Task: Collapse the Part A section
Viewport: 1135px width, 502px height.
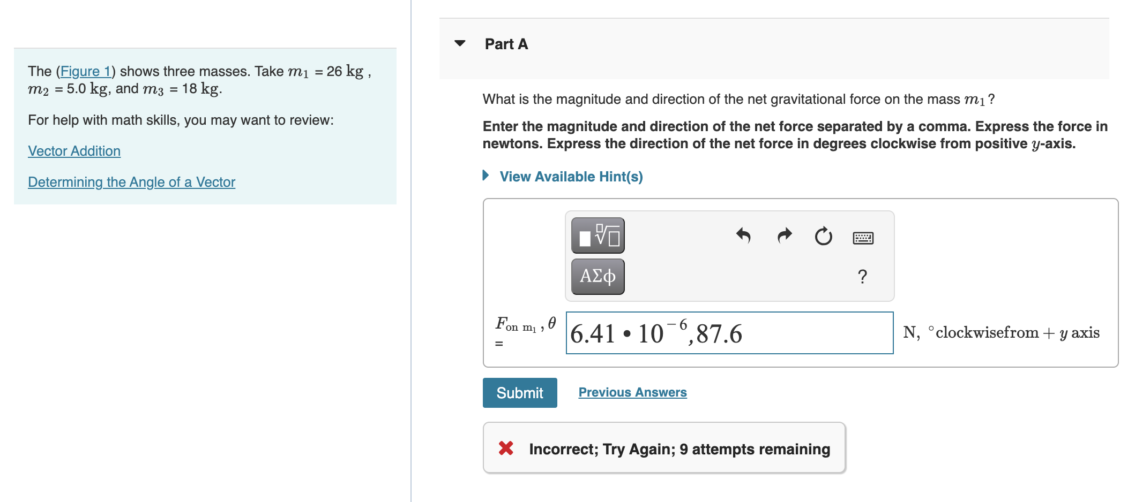Action: point(460,43)
